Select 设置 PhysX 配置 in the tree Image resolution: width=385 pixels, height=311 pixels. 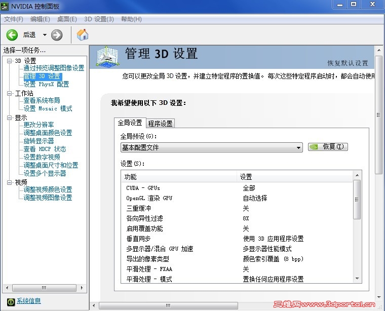46,85
